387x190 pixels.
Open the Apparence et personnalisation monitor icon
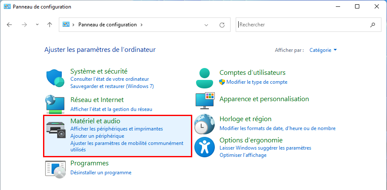tap(205, 101)
